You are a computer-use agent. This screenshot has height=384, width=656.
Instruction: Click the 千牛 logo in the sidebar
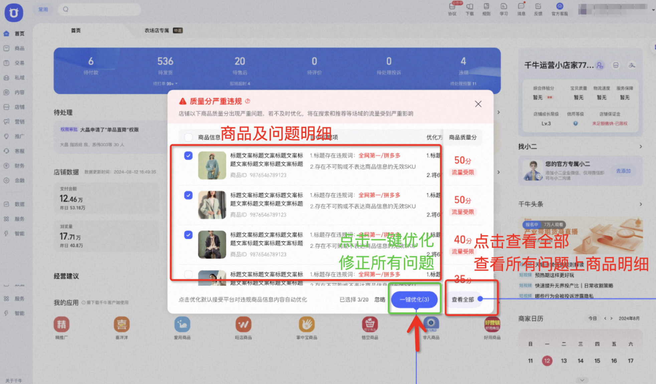click(x=14, y=13)
